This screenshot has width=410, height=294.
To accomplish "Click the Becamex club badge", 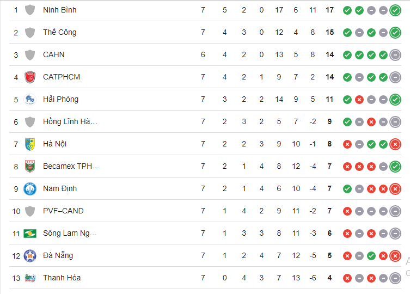I will 30,166.
